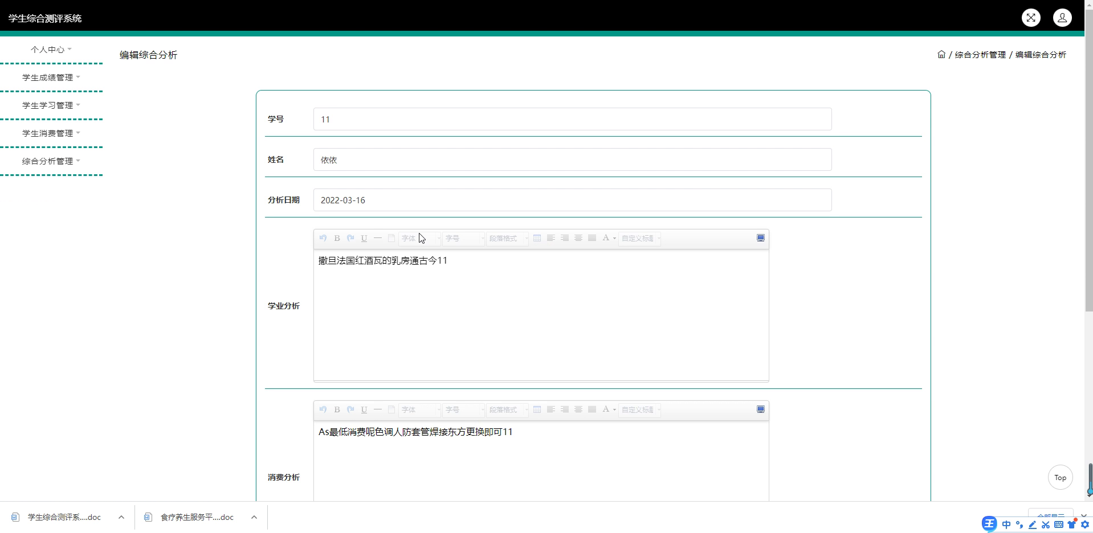
Task: Align text left in 消费分析 editor
Action: click(x=550, y=409)
